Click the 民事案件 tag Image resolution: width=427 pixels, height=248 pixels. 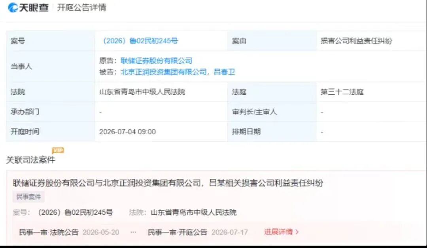(28, 197)
